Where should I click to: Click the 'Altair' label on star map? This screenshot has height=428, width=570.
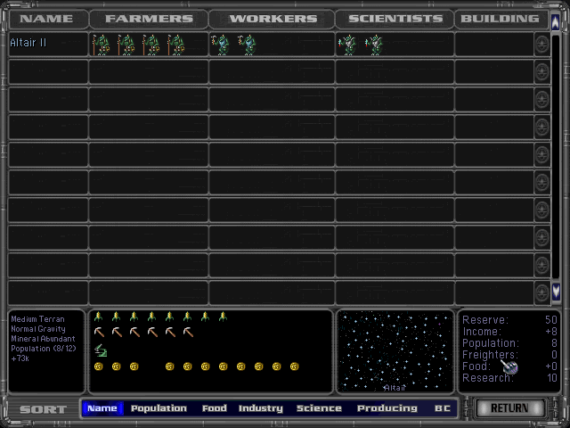(395, 388)
